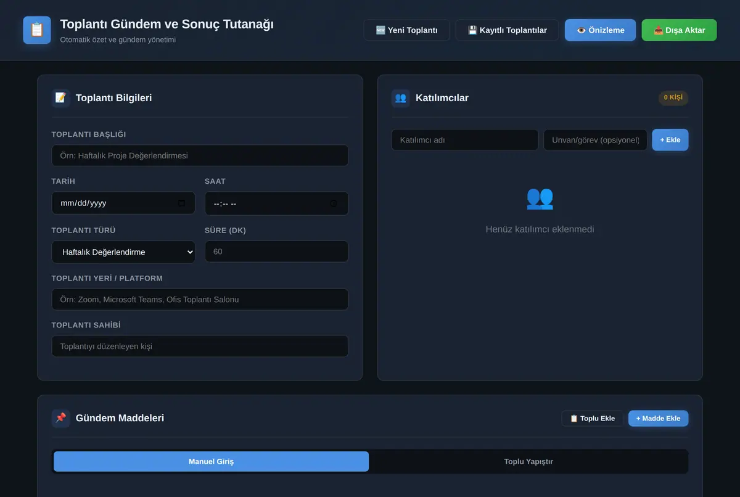Click the 'Henüz katılımcı eklenmedi' message

click(x=540, y=229)
